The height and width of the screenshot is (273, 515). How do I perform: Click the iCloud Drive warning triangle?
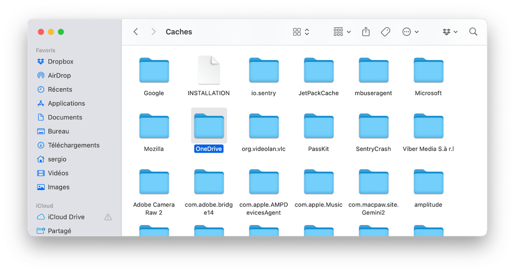[108, 217]
